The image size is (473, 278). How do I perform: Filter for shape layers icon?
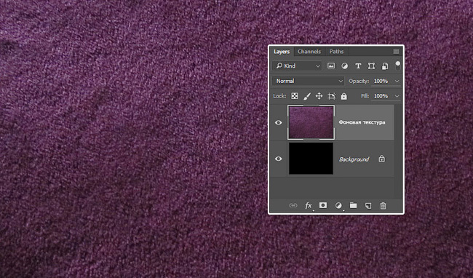tap(371, 65)
